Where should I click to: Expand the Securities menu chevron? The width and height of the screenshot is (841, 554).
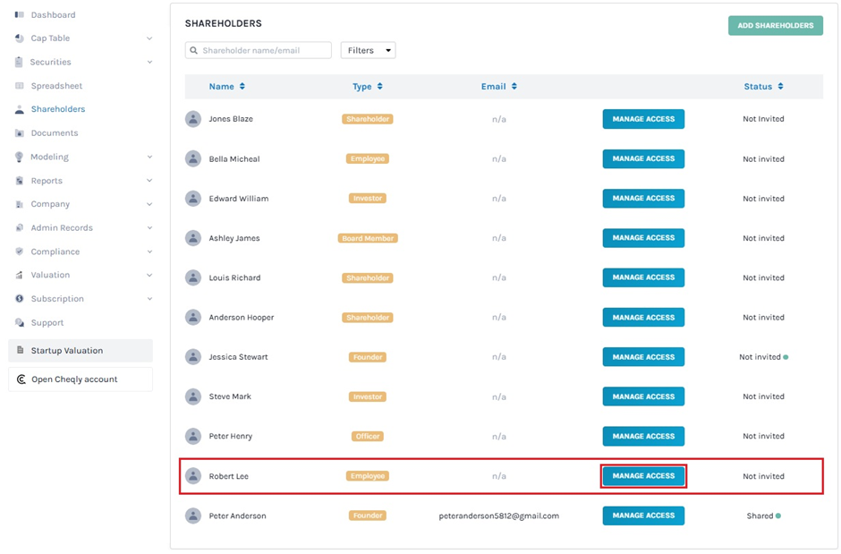(x=149, y=63)
